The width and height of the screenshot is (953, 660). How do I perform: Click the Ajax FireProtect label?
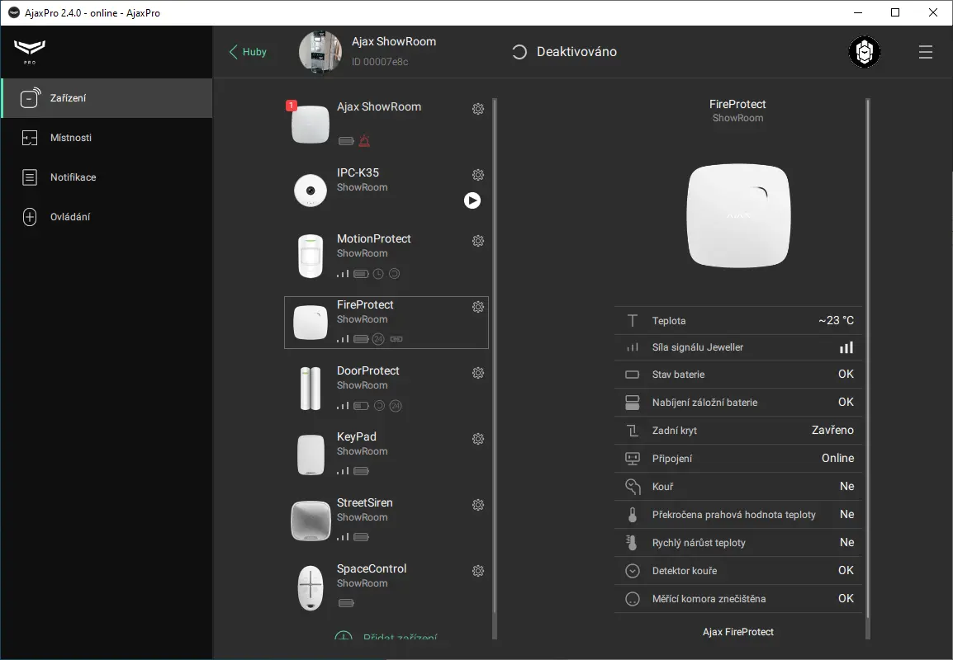tap(738, 632)
